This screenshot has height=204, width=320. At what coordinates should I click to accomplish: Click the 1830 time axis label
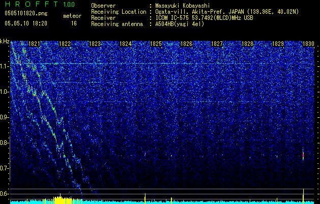point(308,44)
